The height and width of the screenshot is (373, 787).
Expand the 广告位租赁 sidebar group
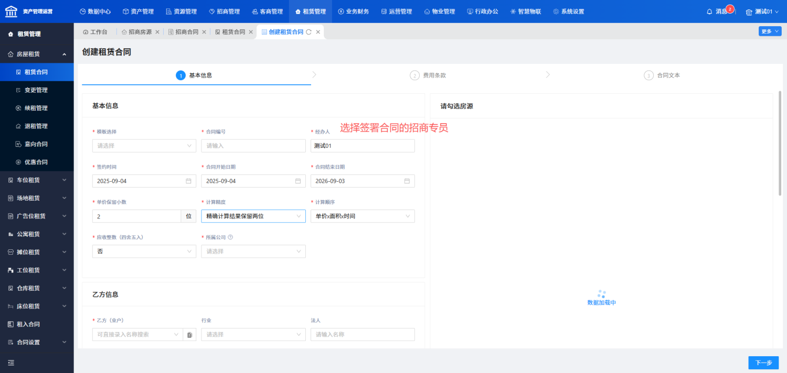pos(37,216)
